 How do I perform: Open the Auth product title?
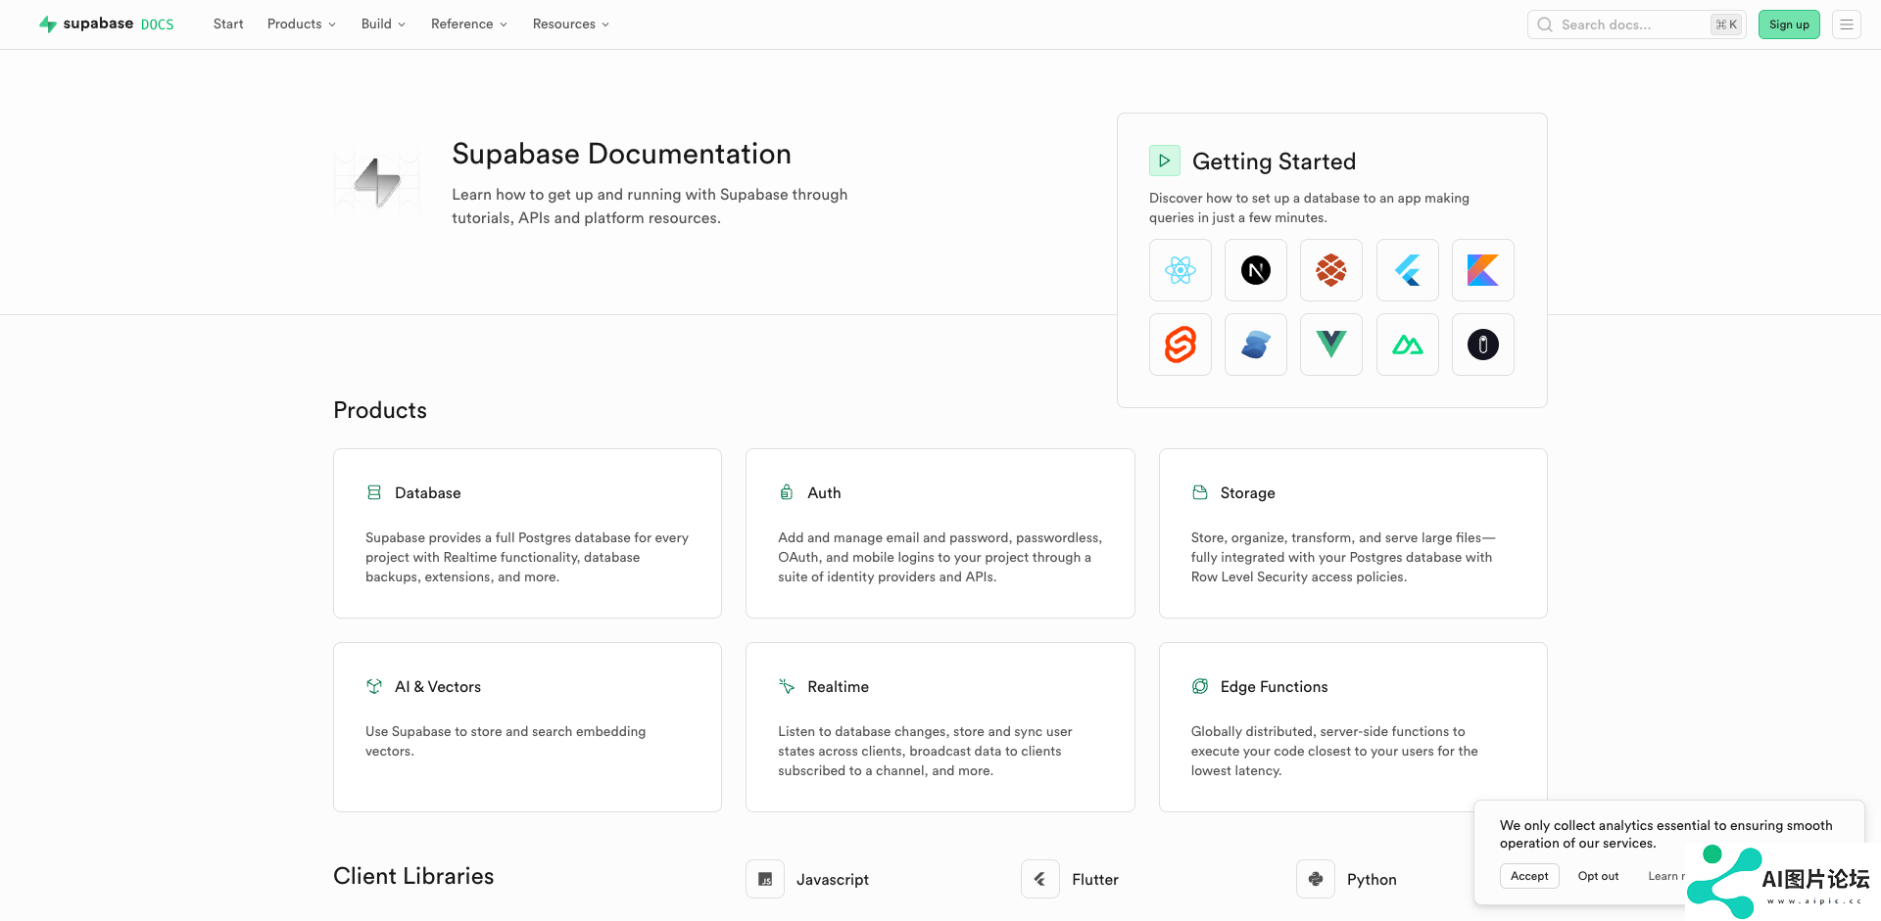tap(824, 493)
